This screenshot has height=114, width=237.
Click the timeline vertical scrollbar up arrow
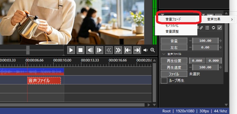(x=154, y=60)
